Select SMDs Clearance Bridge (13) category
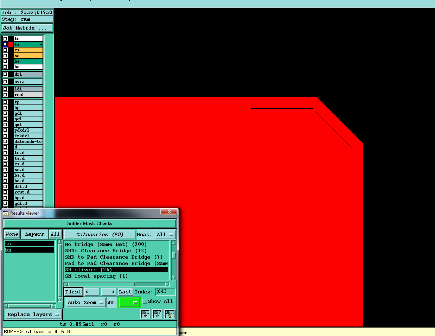The width and height of the screenshot is (435, 336). pyautogui.click(x=116, y=251)
